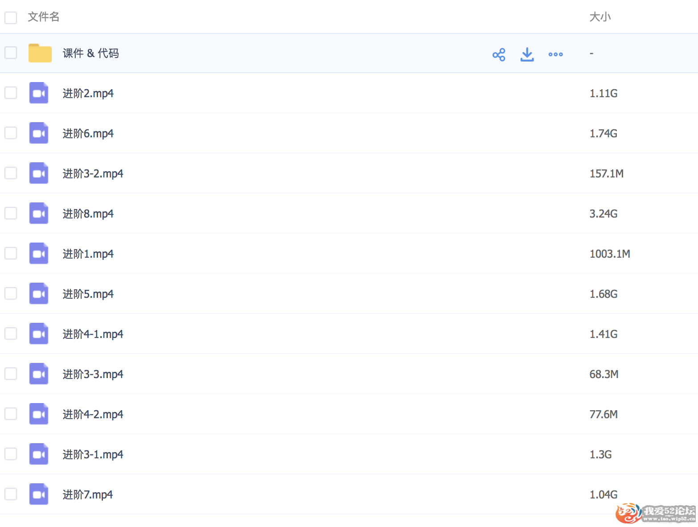The height and width of the screenshot is (527, 698).
Task: Mark the checkbox for 进阶4-1.mp4
Action: pos(11,333)
